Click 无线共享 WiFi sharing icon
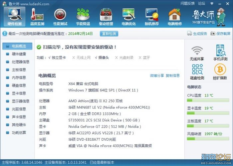 click(197, 53)
